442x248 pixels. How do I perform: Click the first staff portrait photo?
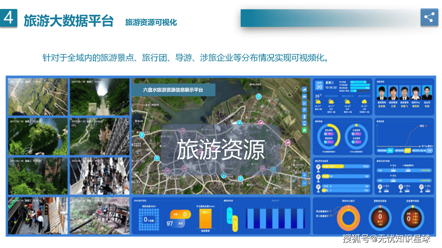point(382,93)
